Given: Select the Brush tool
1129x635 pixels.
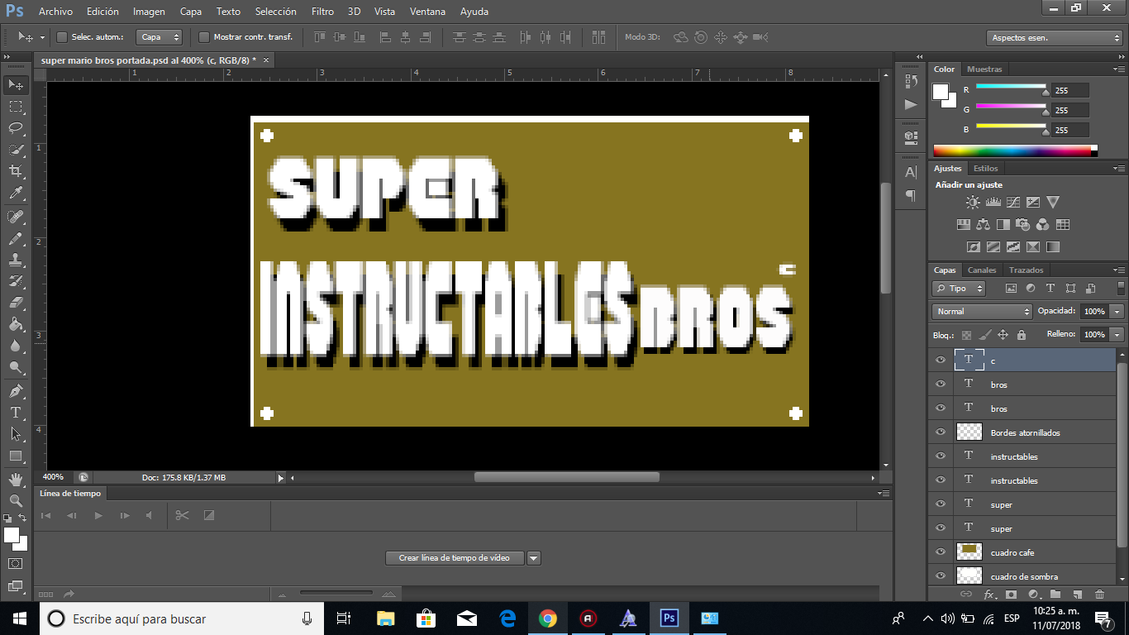Looking at the screenshot, I should coord(15,238).
